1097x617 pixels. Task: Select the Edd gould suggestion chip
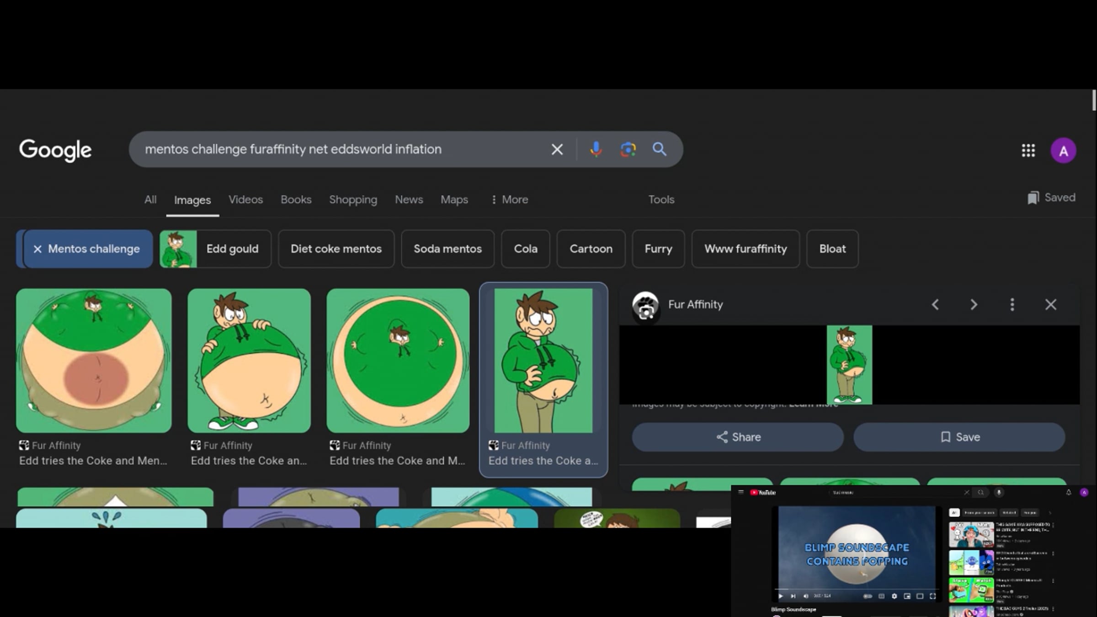point(215,249)
